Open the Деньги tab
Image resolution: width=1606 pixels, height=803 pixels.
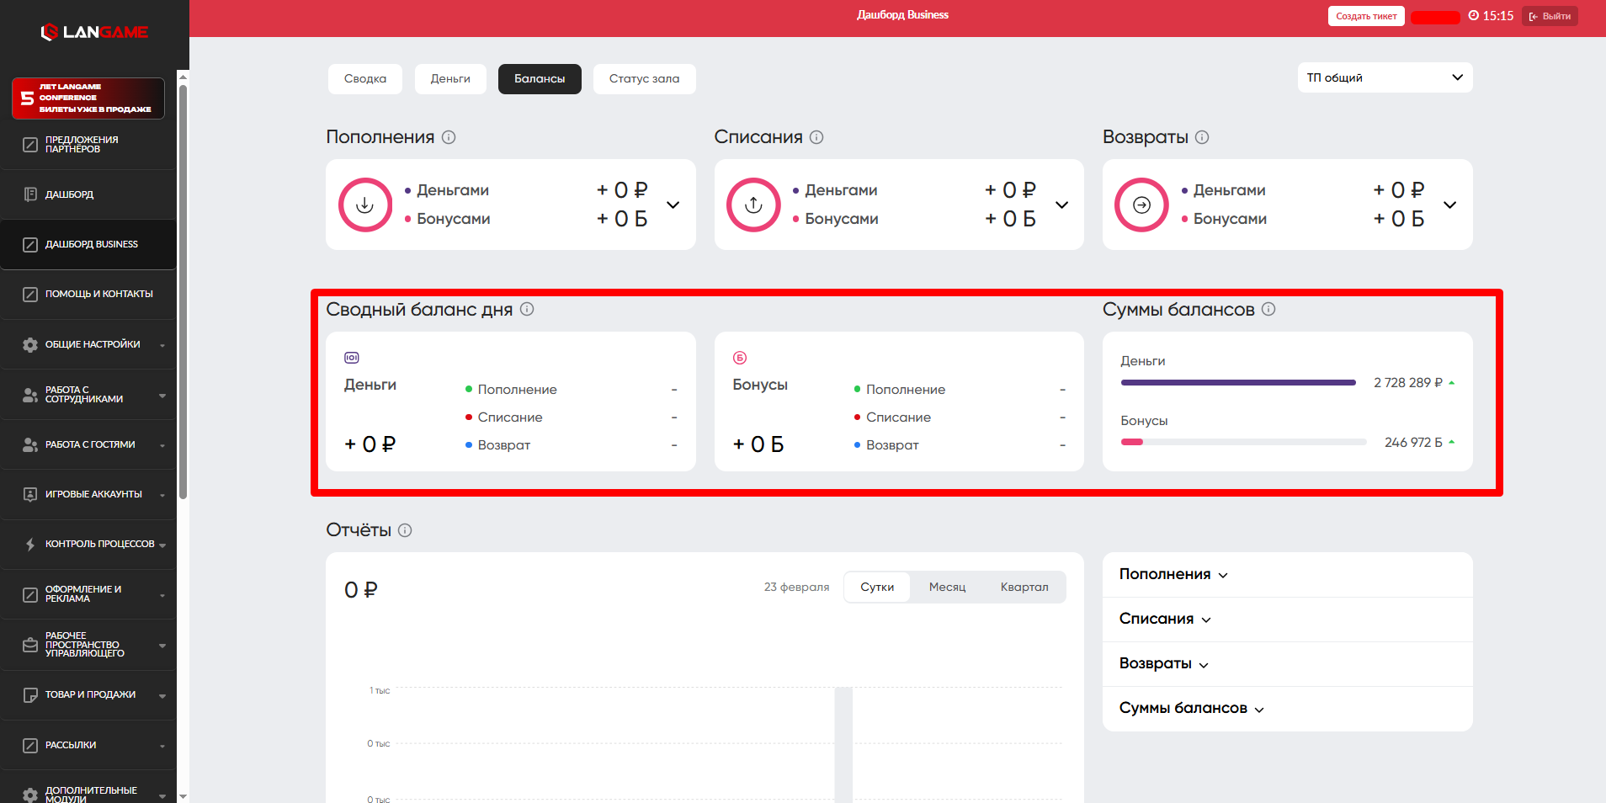450,78
